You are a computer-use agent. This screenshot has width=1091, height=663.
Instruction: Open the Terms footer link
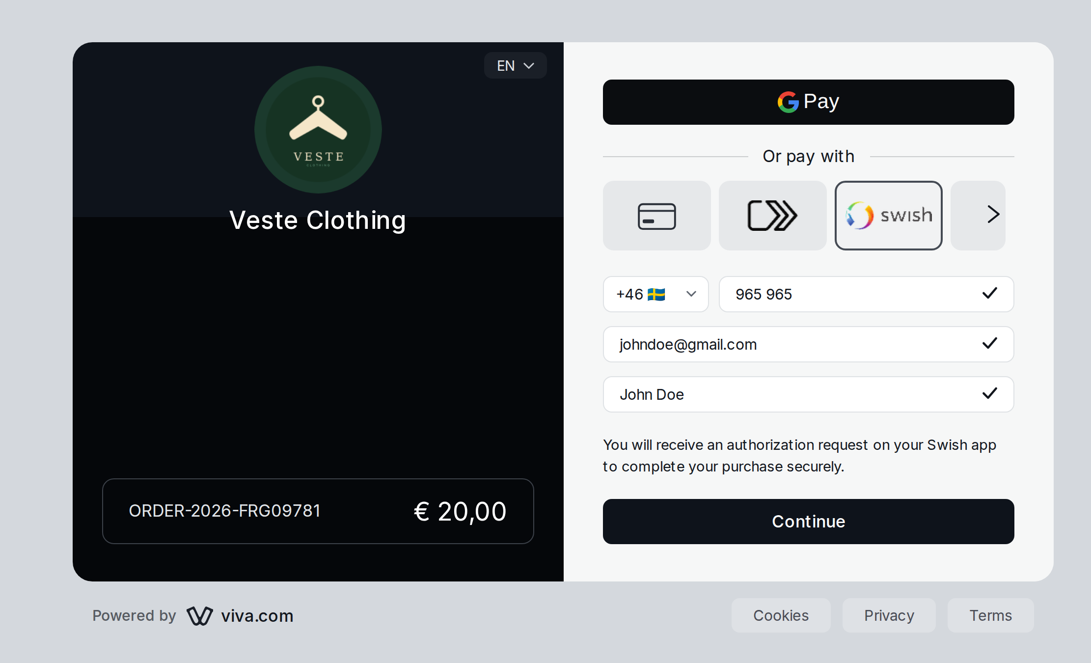point(990,615)
